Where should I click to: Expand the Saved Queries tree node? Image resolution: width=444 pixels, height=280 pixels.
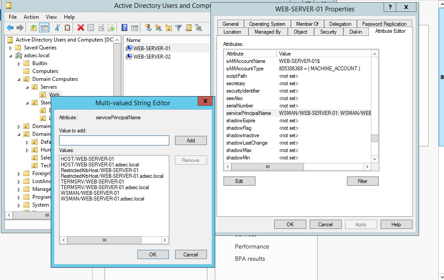tap(19, 48)
